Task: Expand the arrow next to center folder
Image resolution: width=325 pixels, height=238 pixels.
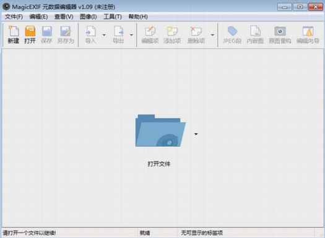Action: coord(196,134)
